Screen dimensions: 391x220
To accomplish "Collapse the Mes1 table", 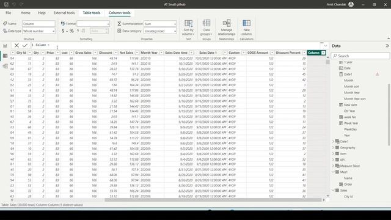I will (333, 172).
